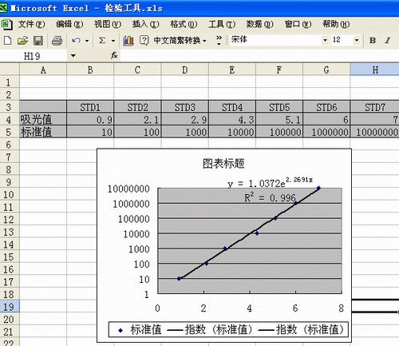399x346 pixels.
Task: Open Excel Help question mark icon
Action: pyautogui.click(x=144, y=41)
